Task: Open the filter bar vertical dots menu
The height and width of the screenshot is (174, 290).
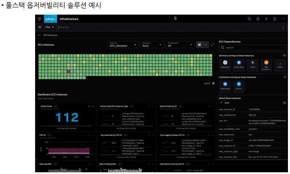Action: (283, 27)
